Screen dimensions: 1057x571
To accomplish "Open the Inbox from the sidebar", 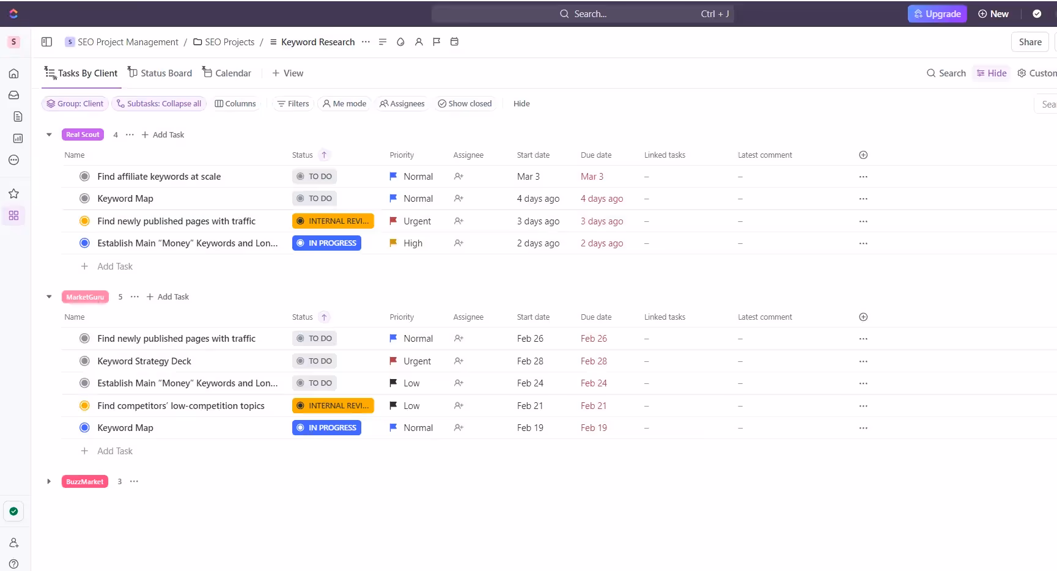I will pos(13,95).
